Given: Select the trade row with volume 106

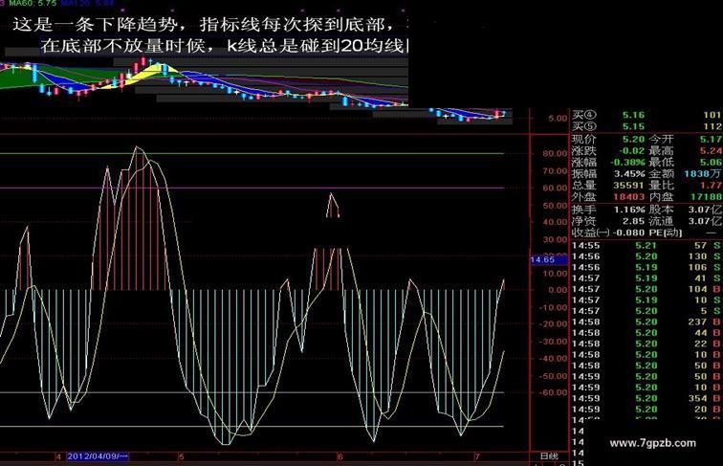Looking at the screenshot, I should point(646,268).
